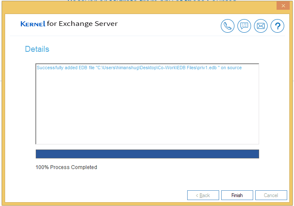
Task: Click the Cancel button
Action: 271,195
